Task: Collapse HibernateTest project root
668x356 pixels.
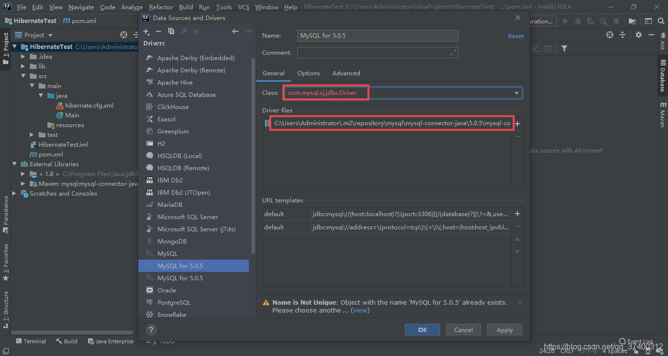Action: point(14,47)
